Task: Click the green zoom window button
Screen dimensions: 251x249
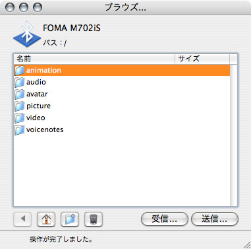Action: pyautogui.click(x=38, y=7)
